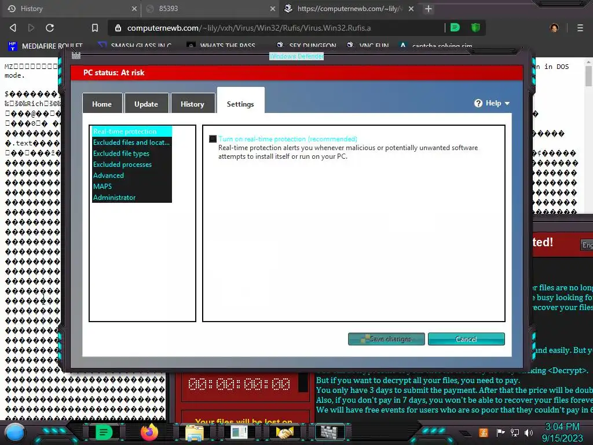Image resolution: width=593 pixels, height=445 pixels.
Task: Open the browser profile avatar
Action: click(554, 28)
